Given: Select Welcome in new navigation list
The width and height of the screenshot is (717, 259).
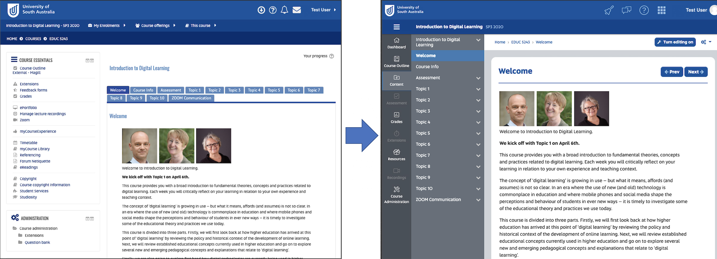Looking at the screenshot, I should coord(448,55).
